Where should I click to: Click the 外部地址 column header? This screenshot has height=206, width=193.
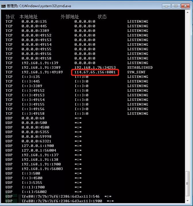click(x=70, y=17)
